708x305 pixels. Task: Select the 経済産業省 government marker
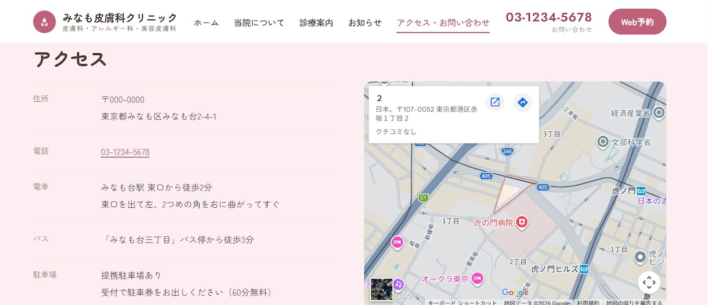[x=659, y=112]
